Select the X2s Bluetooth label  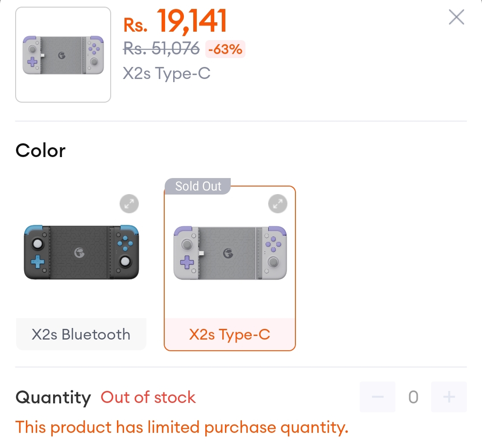81,334
